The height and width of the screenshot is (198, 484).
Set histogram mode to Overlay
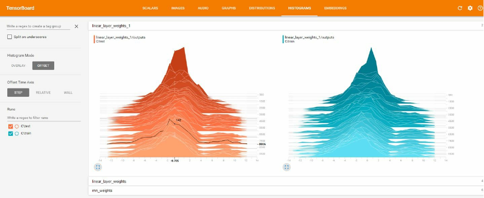(x=18, y=66)
